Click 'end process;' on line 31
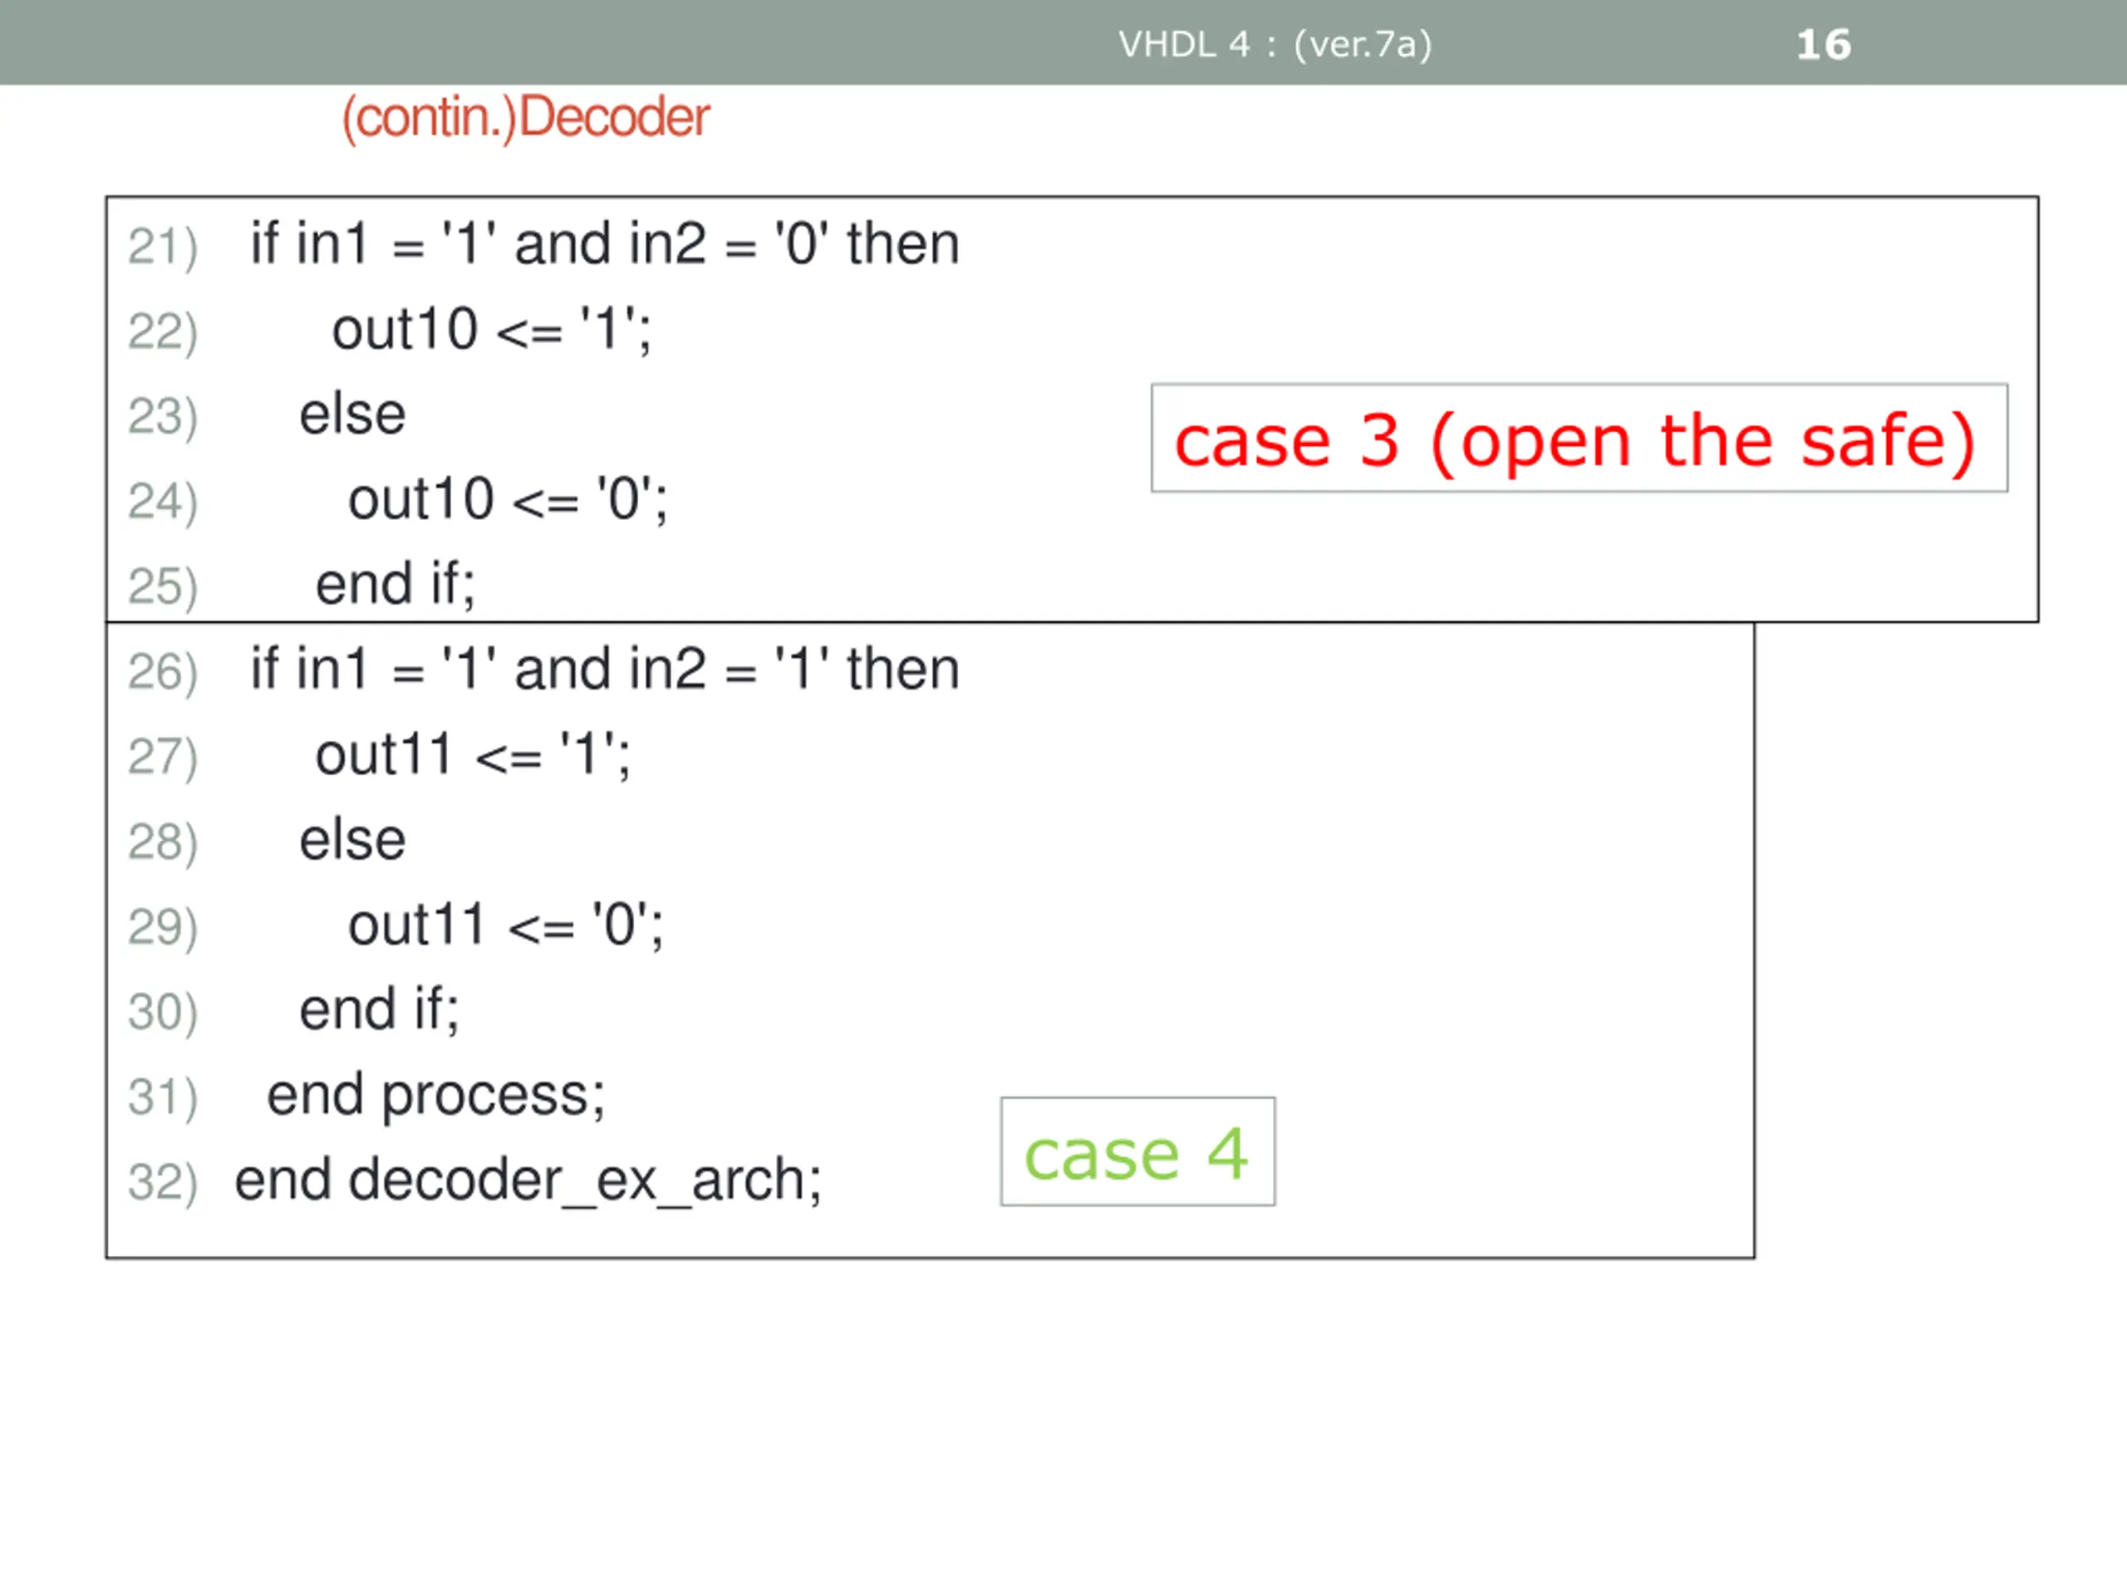The height and width of the screenshot is (1595, 2127). (436, 1096)
